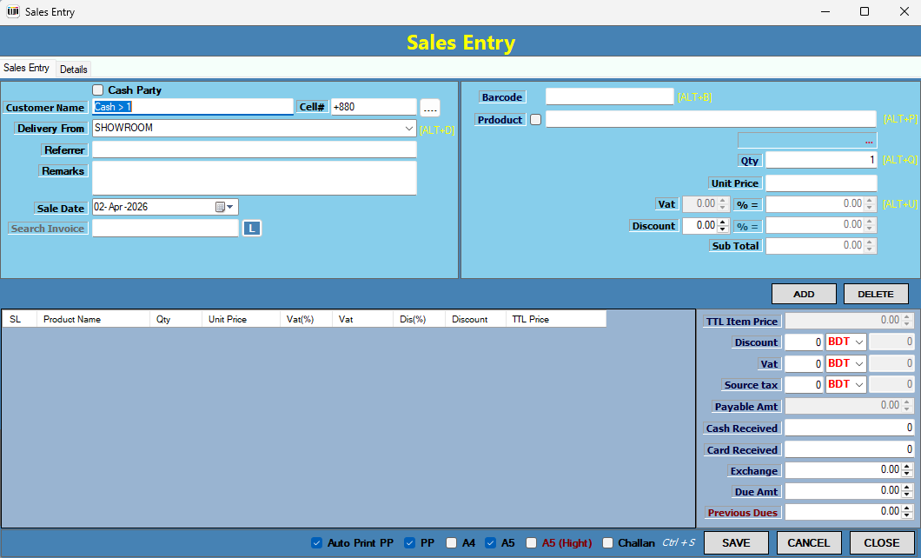Decrease the Due Amt spinner value
Viewport: 921px width, 558px height.
(x=908, y=495)
